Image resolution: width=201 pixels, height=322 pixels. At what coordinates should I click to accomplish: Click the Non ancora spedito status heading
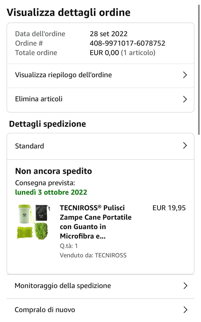tap(53, 171)
